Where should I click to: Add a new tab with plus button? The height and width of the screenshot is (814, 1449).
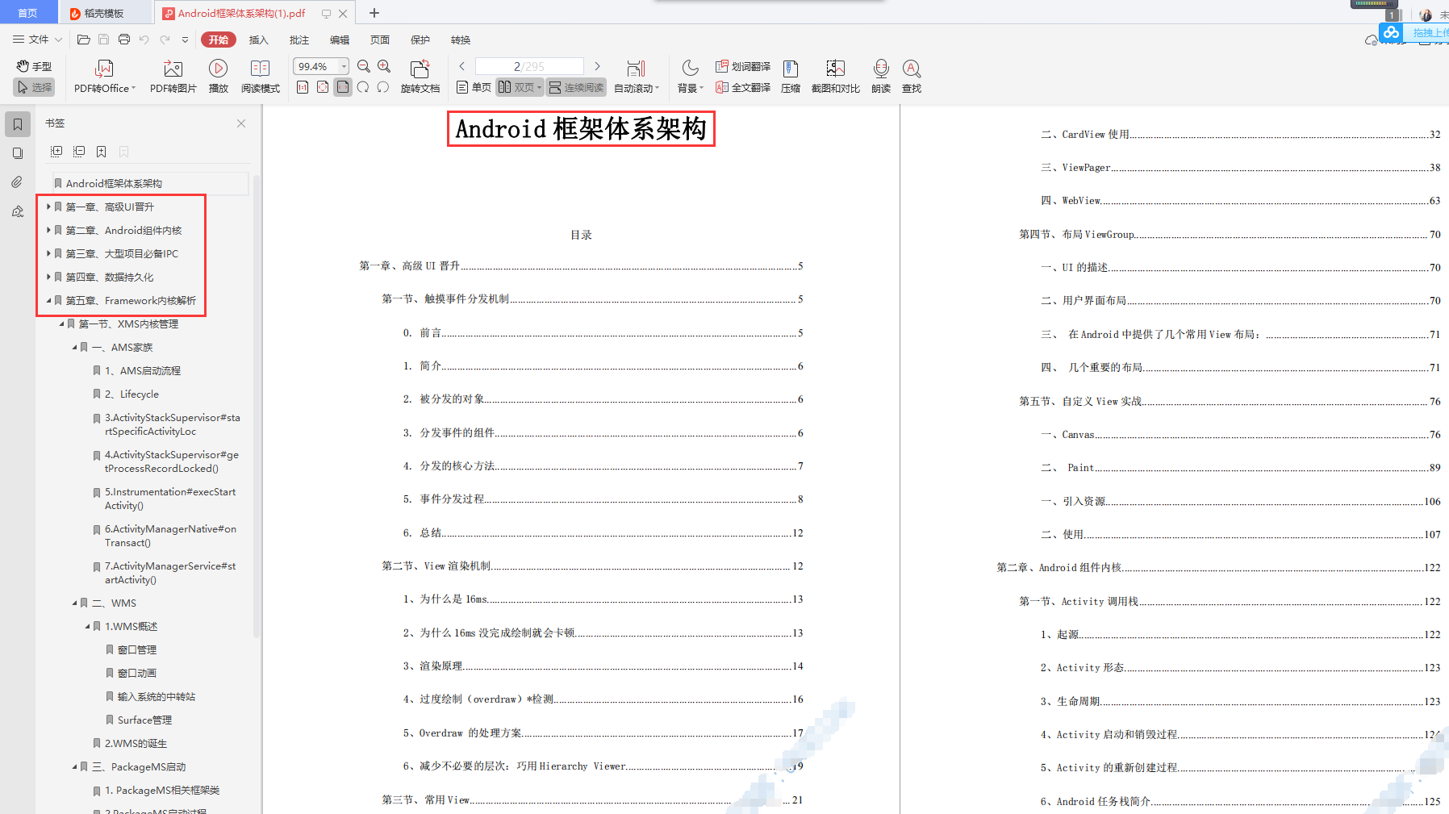374,13
